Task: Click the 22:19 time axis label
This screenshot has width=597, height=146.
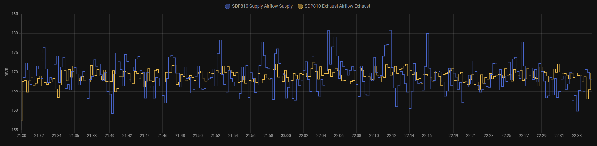Action: [x=453, y=136]
